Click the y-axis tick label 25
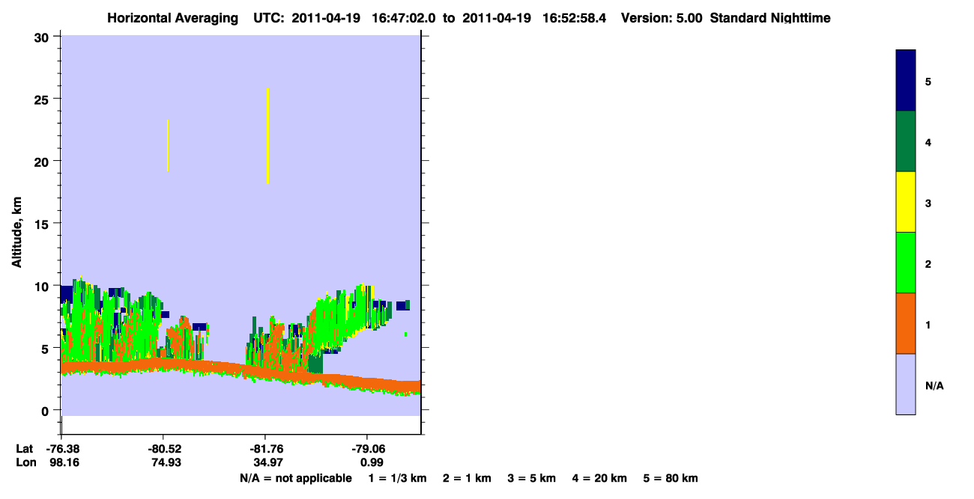 [x=42, y=99]
